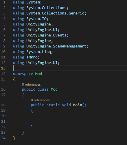Click the 'class' keyword on line 16
The image size is (127, 145).
pyautogui.click(x=43, y=89)
